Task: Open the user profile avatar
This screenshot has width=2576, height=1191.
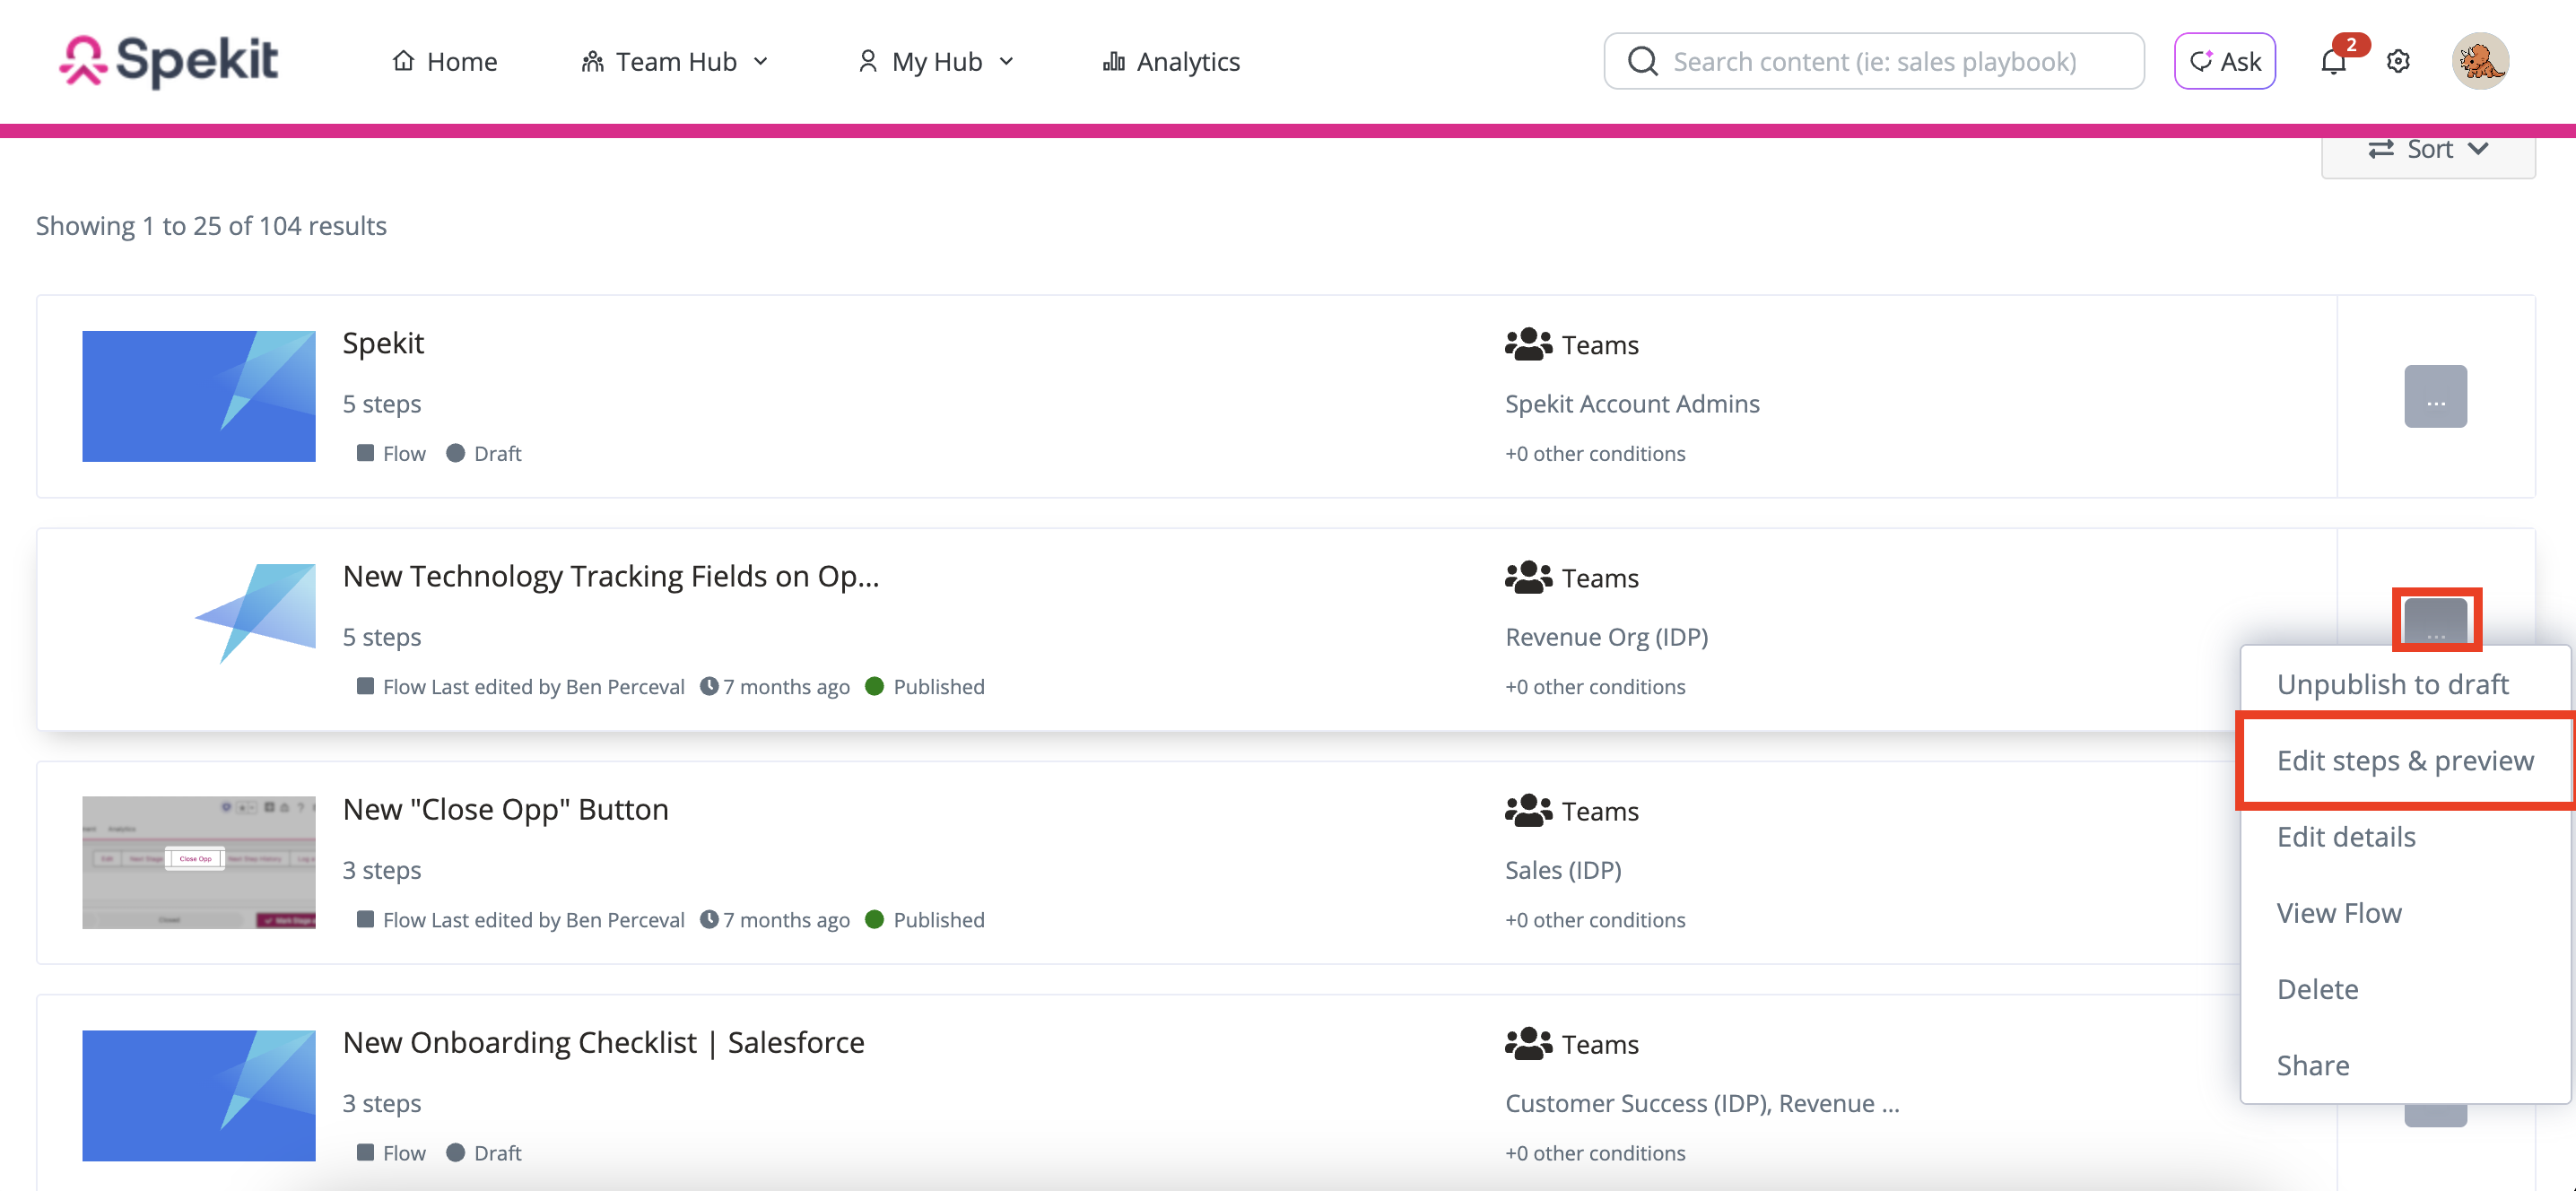Action: (2480, 62)
